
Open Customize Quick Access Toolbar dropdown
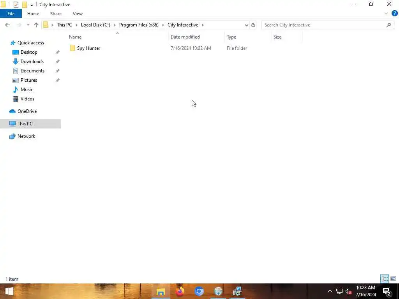[32, 5]
